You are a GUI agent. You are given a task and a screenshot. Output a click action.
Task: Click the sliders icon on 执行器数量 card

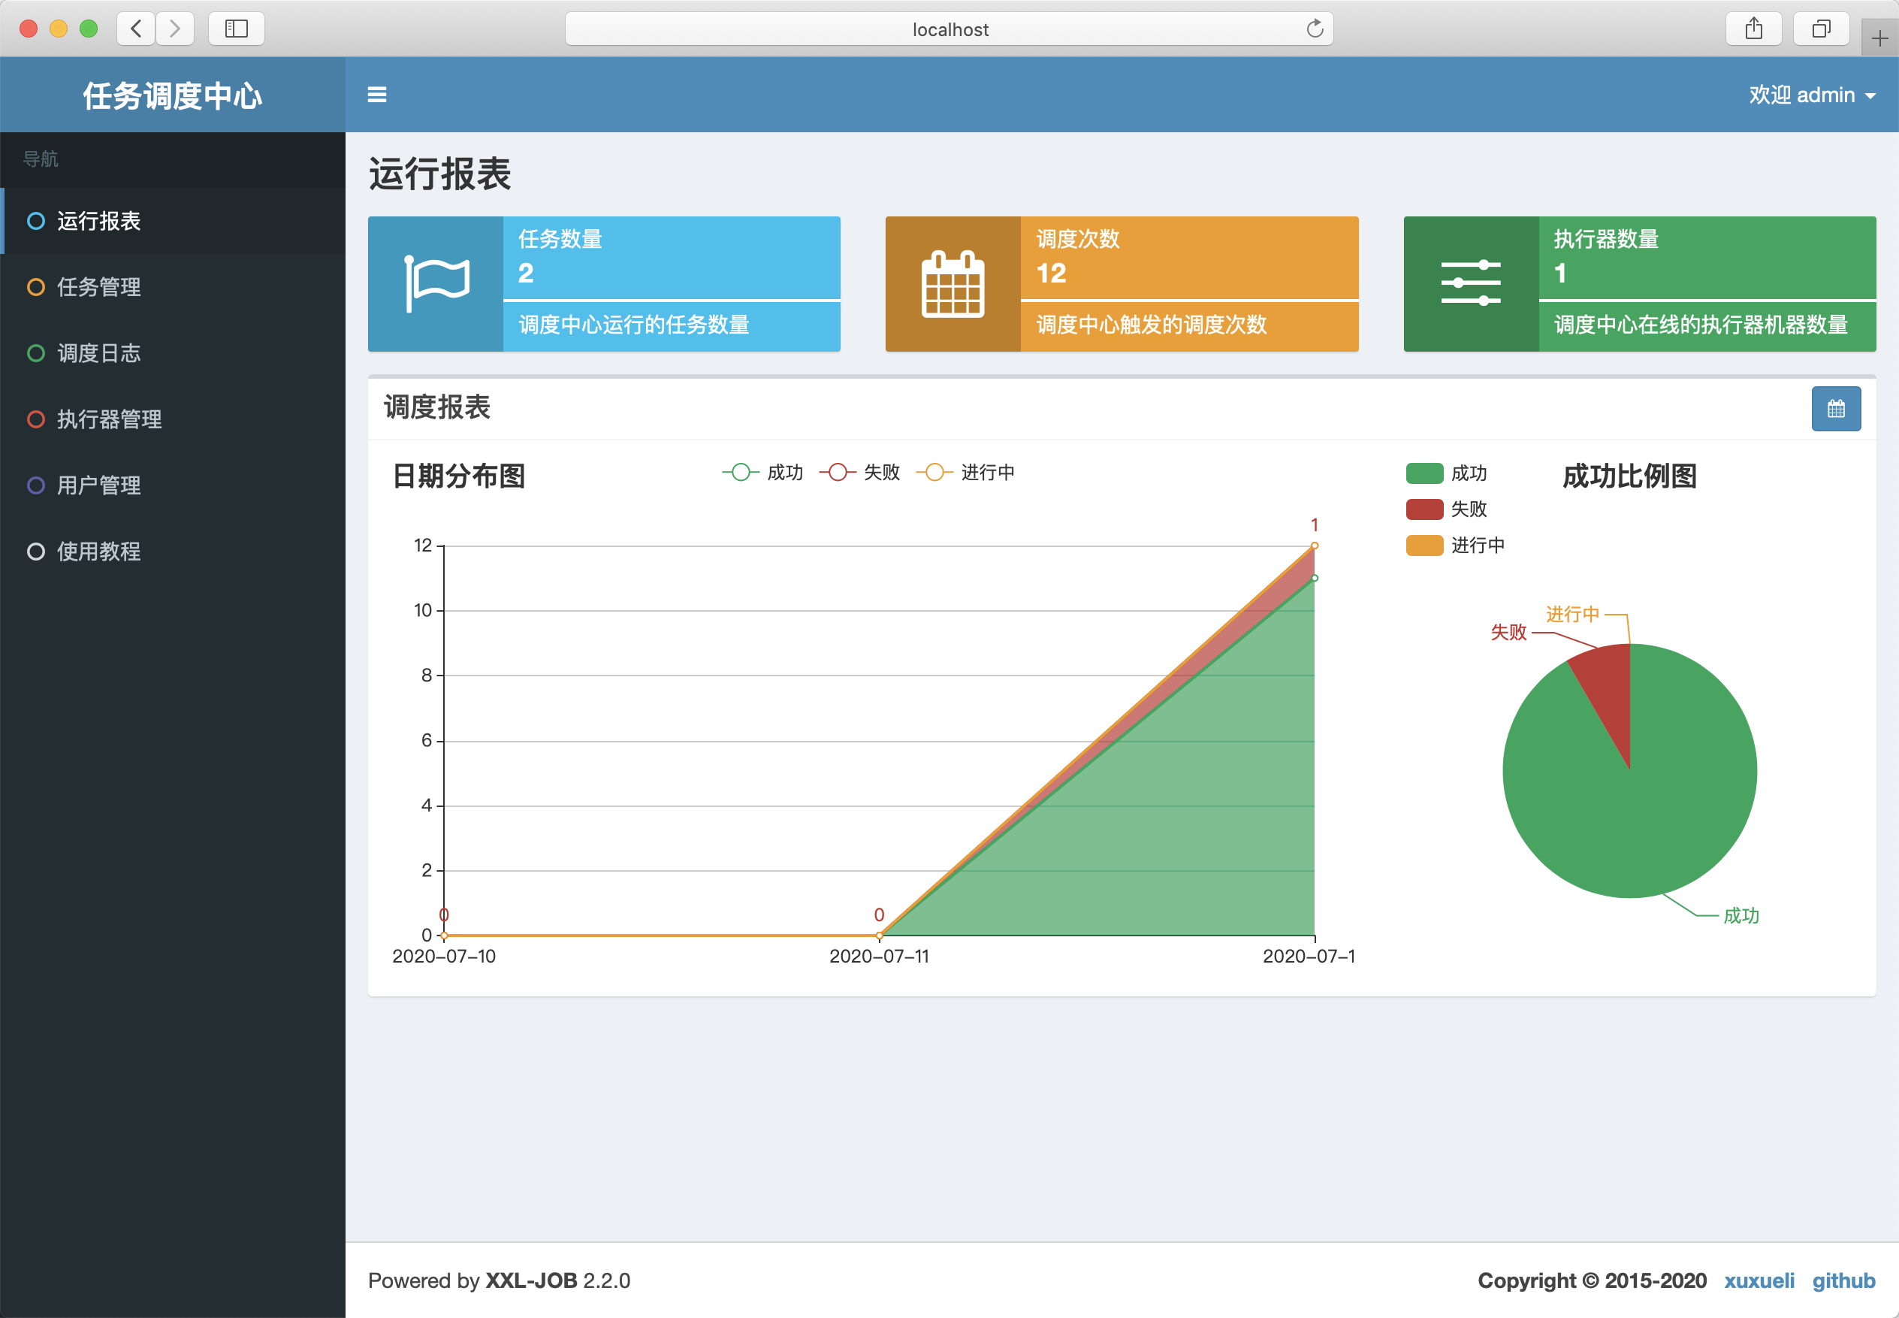[1471, 283]
